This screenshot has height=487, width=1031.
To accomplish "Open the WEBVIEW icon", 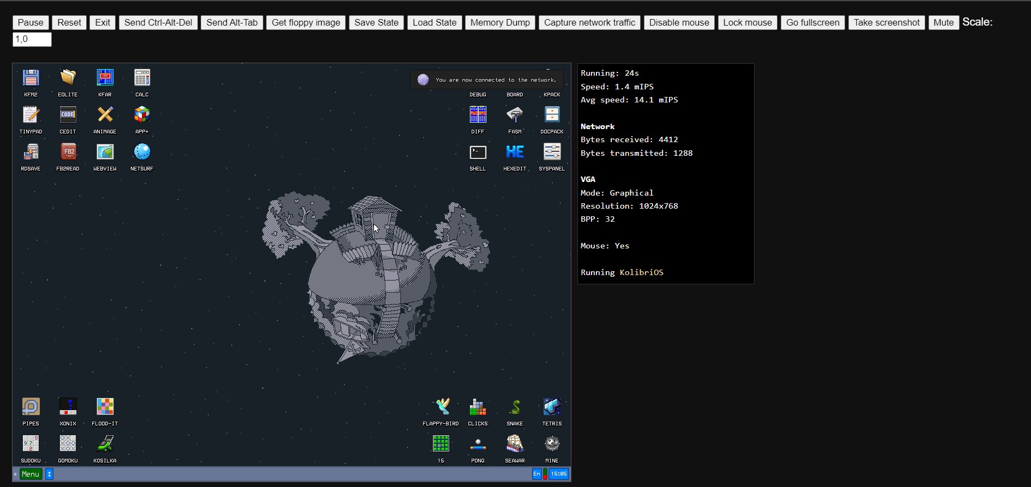I will click(105, 152).
